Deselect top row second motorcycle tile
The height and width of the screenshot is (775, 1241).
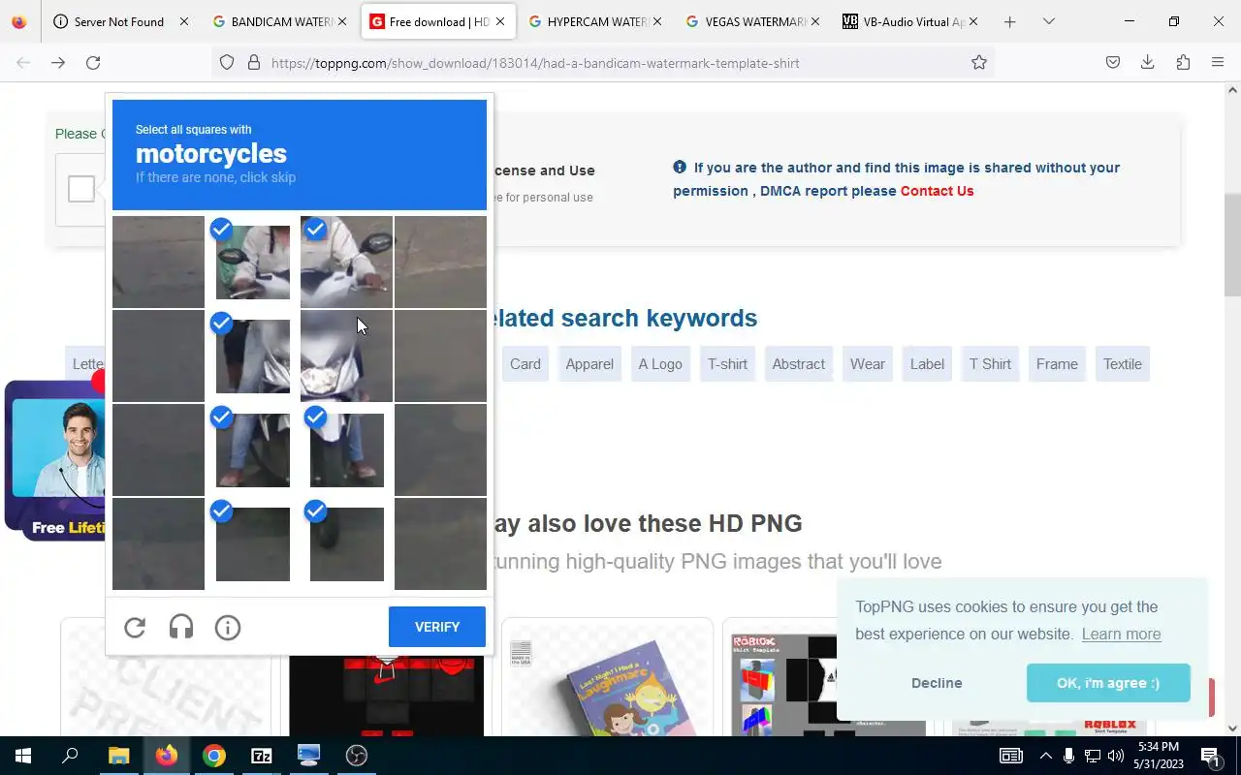252,262
